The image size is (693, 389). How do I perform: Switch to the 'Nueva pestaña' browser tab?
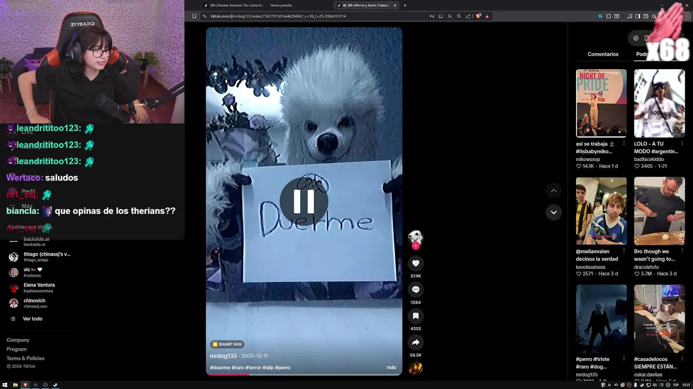281,5
